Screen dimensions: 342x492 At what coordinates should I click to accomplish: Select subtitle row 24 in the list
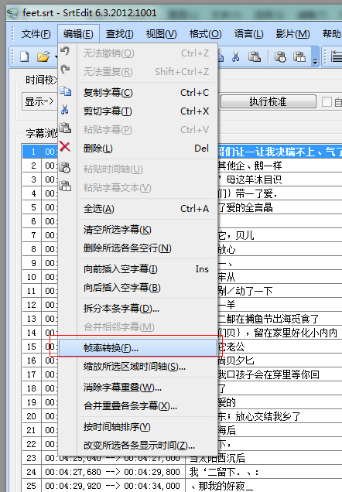[182, 472]
